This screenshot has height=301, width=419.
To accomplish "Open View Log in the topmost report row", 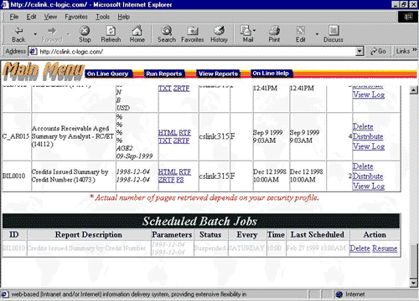I will point(369,94).
